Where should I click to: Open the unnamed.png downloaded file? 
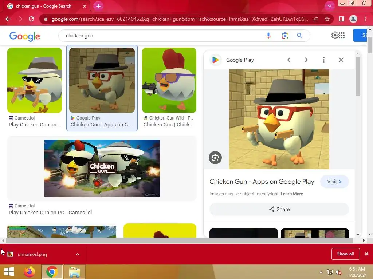pyautogui.click(x=32, y=254)
